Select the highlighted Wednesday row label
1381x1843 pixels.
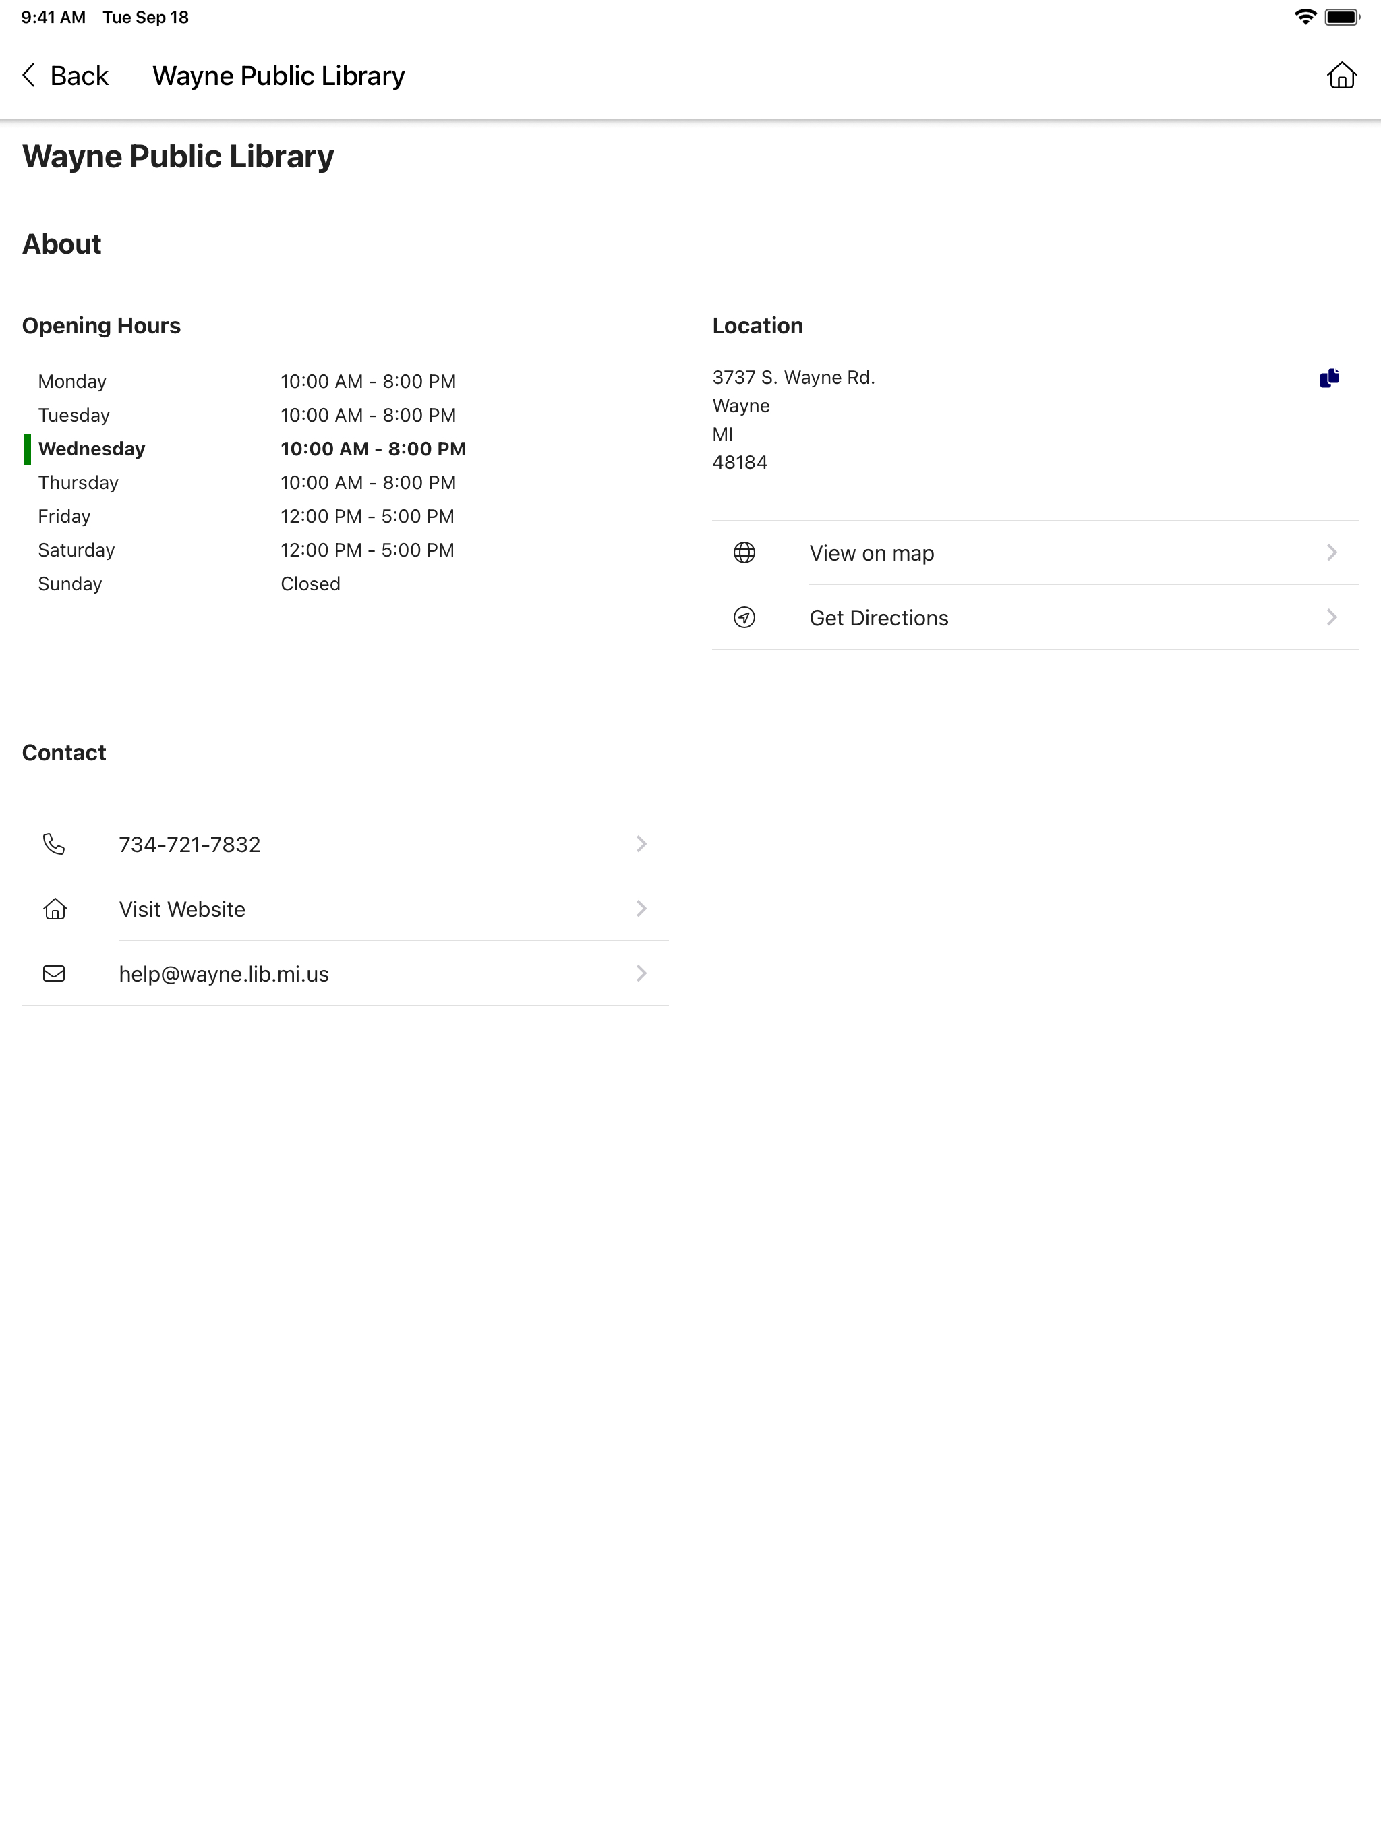[x=92, y=449]
